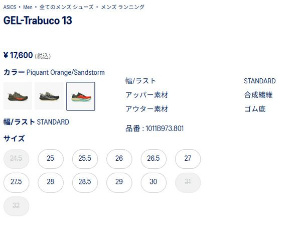Choose the dark gray shoe color thumbnail
This screenshot has width=301, height=226.
[49, 96]
